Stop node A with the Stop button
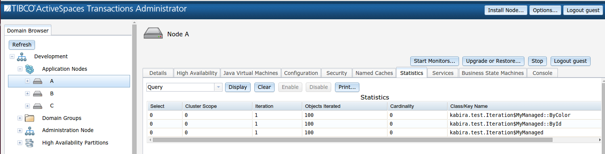This screenshot has width=605, height=154. point(537,61)
